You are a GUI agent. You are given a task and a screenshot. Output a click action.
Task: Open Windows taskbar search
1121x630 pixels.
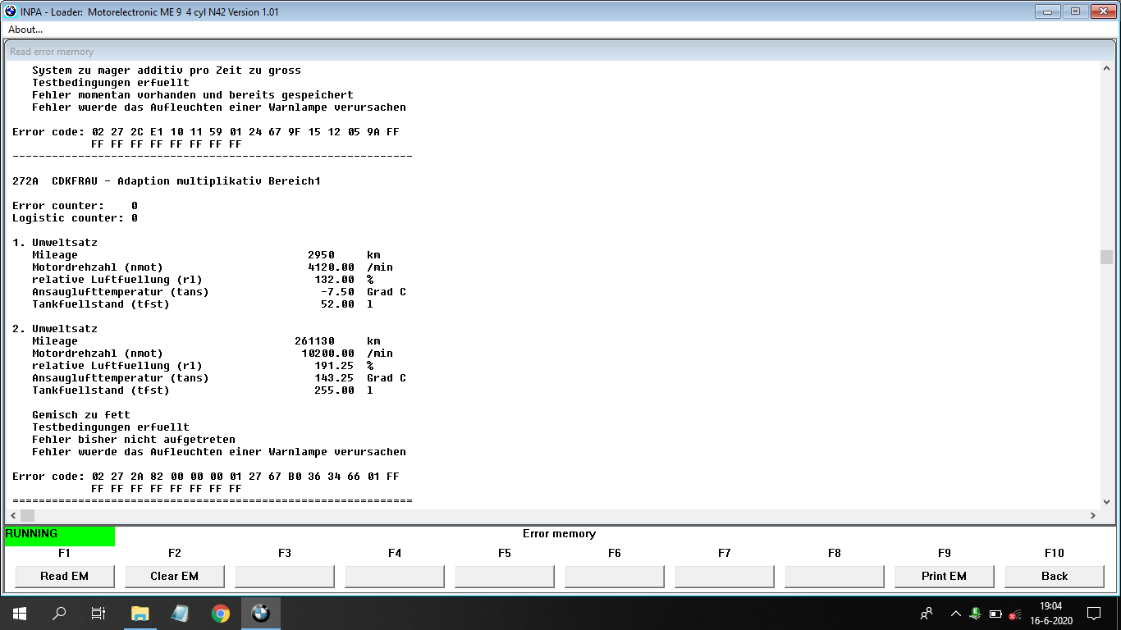pos(59,614)
